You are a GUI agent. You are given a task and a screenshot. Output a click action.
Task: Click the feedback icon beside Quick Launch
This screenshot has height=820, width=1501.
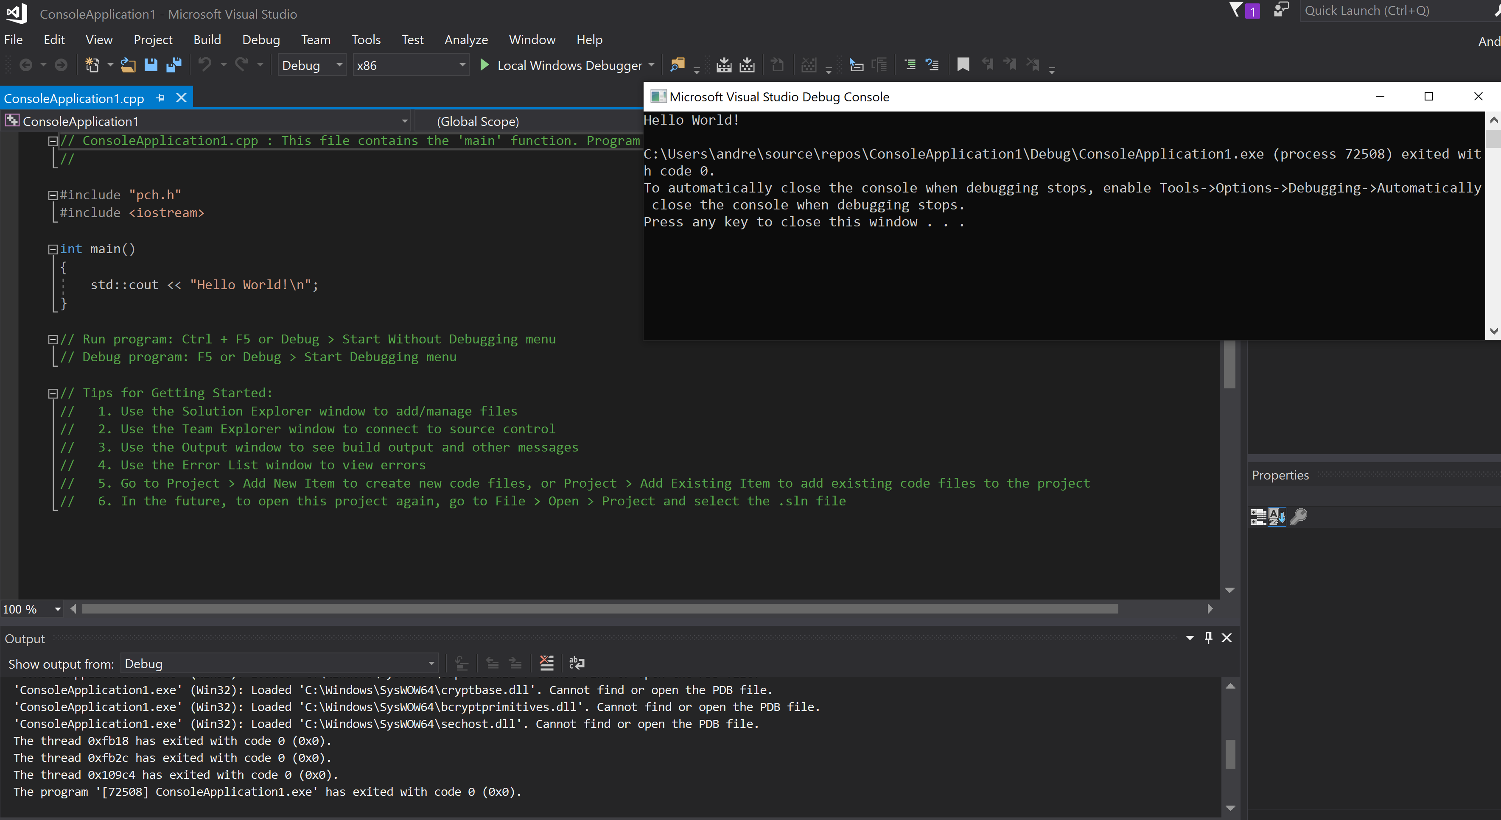click(1281, 10)
